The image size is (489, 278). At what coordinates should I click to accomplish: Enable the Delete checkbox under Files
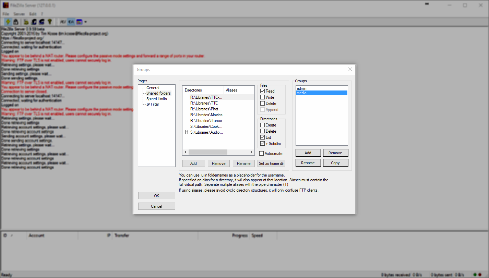coord(263,104)
